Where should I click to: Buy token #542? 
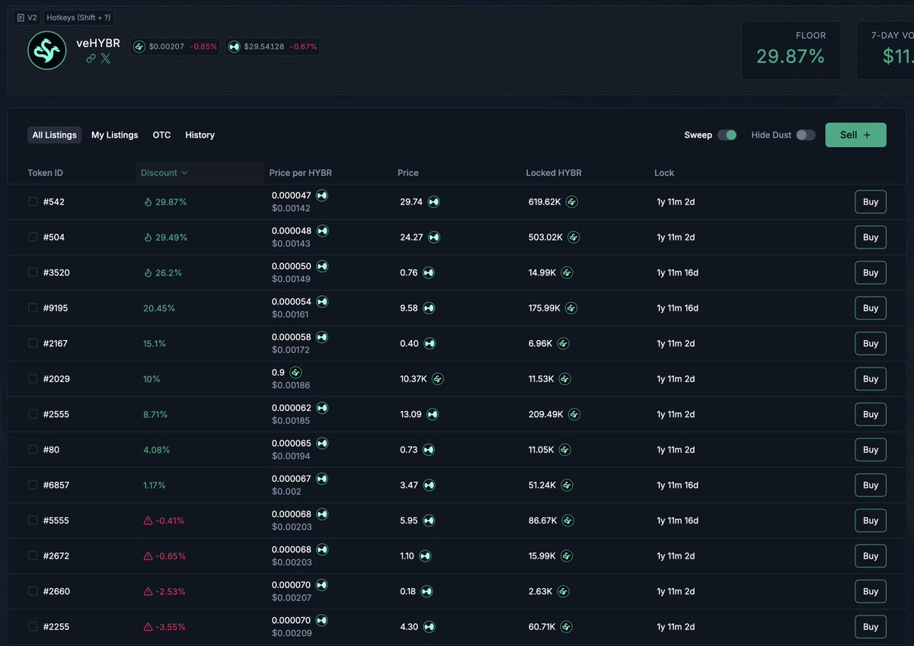[x=871, y=202]
